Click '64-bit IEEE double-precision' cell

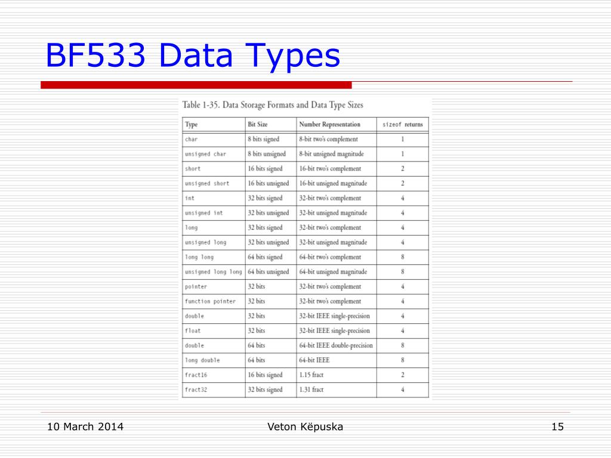(336, 345)
